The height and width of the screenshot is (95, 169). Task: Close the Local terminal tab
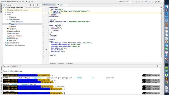coord(17,66)
